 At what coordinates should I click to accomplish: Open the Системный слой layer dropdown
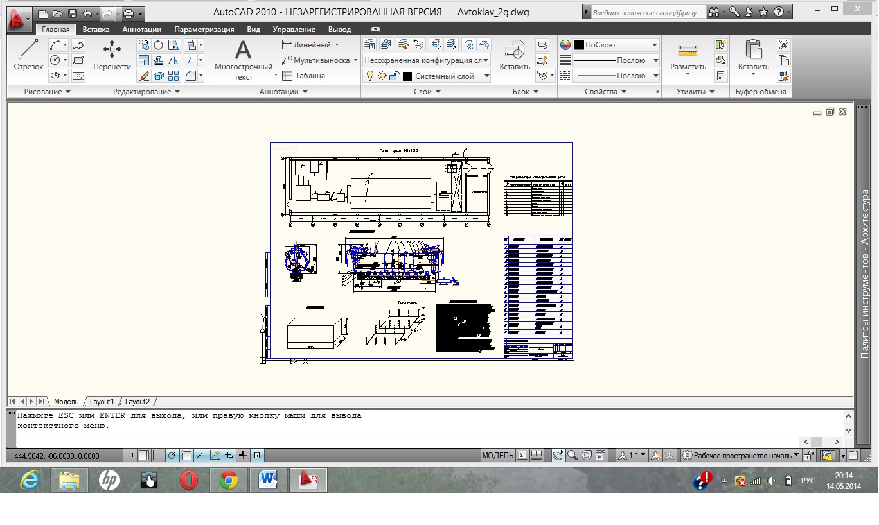coord(486,76)
